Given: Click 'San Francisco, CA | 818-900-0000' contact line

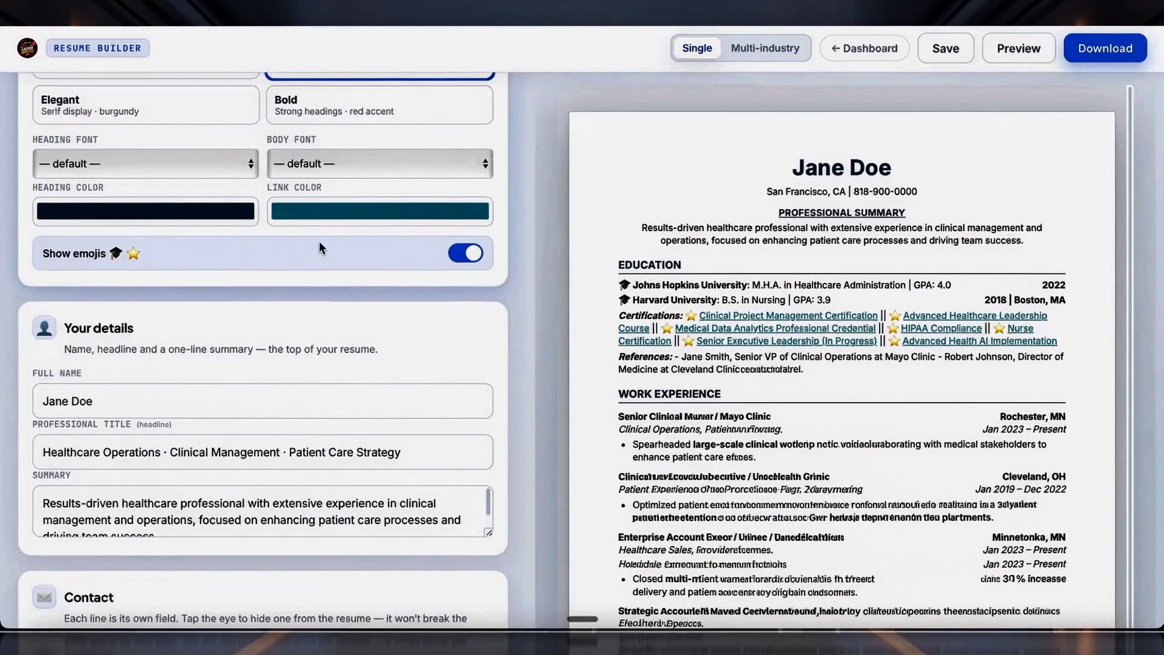Looking at the screenshot, I should 841,192.
